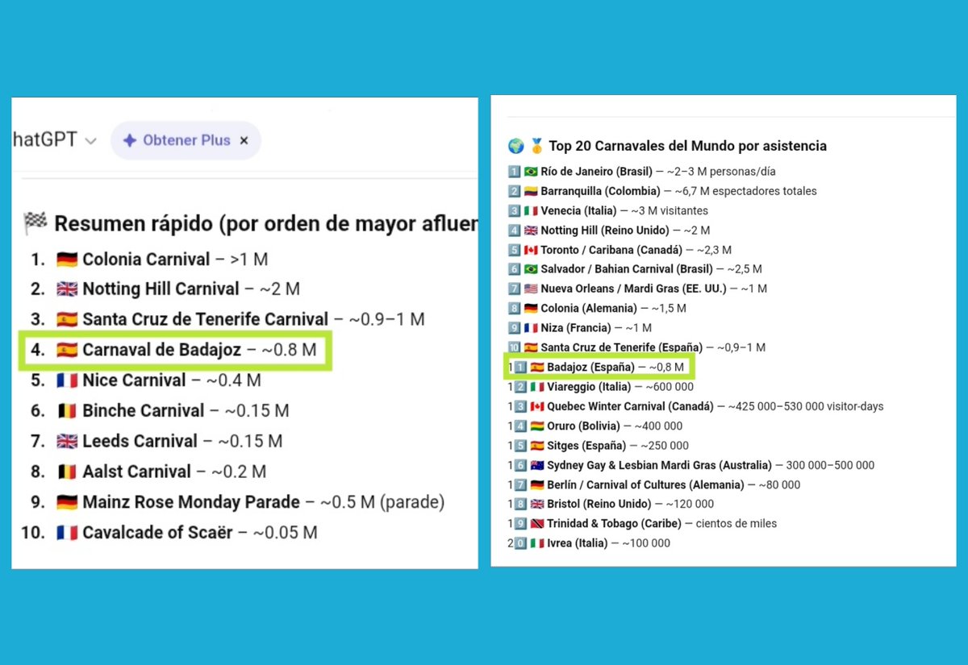Click French flag beside Nice Carnival
968x665 pixels.
[66, 380]
